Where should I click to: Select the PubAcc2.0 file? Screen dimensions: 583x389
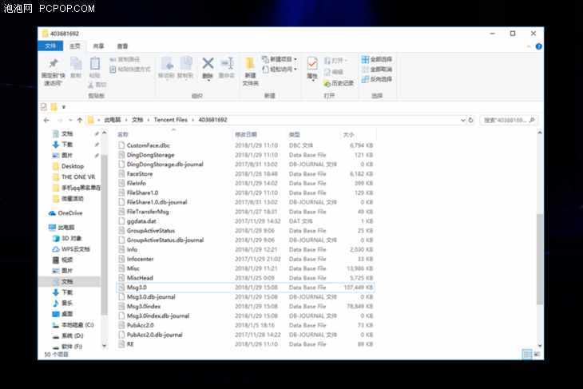click(x=141, y=325)
